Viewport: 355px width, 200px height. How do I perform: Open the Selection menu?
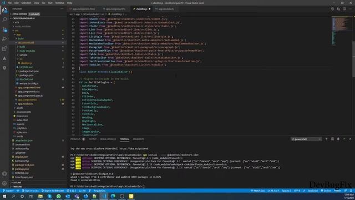26,3
